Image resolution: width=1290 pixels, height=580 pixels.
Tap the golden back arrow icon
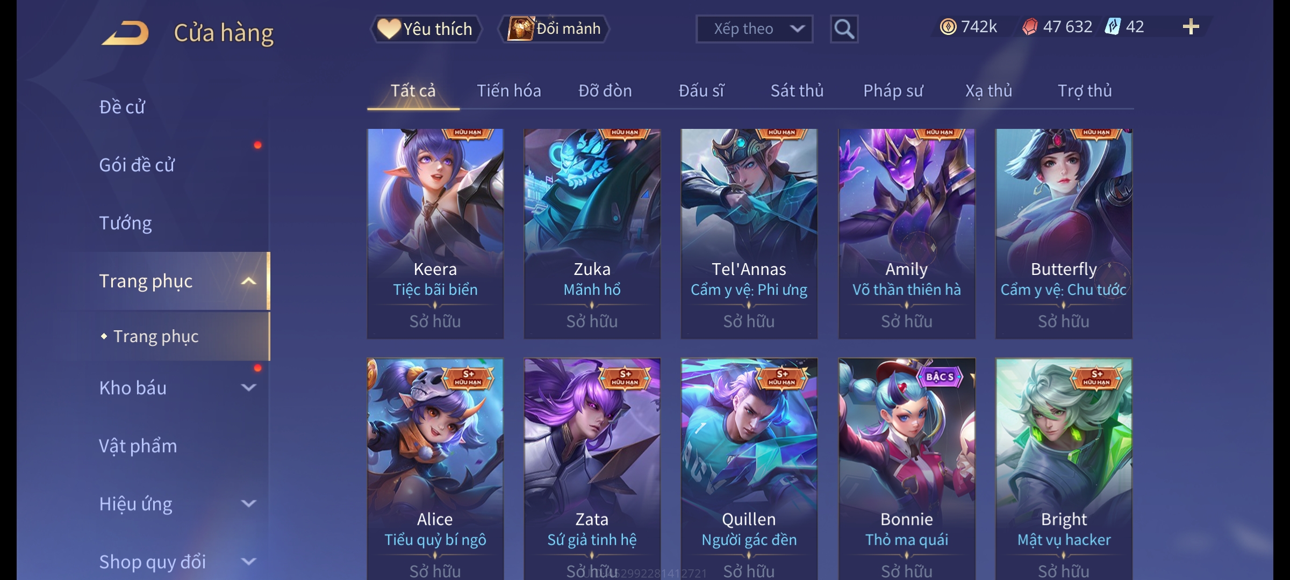tap(125, 33)
